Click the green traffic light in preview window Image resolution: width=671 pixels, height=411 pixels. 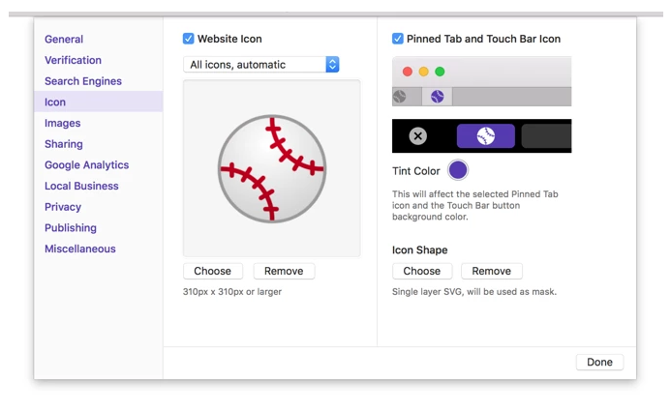(x=440, y=72)
